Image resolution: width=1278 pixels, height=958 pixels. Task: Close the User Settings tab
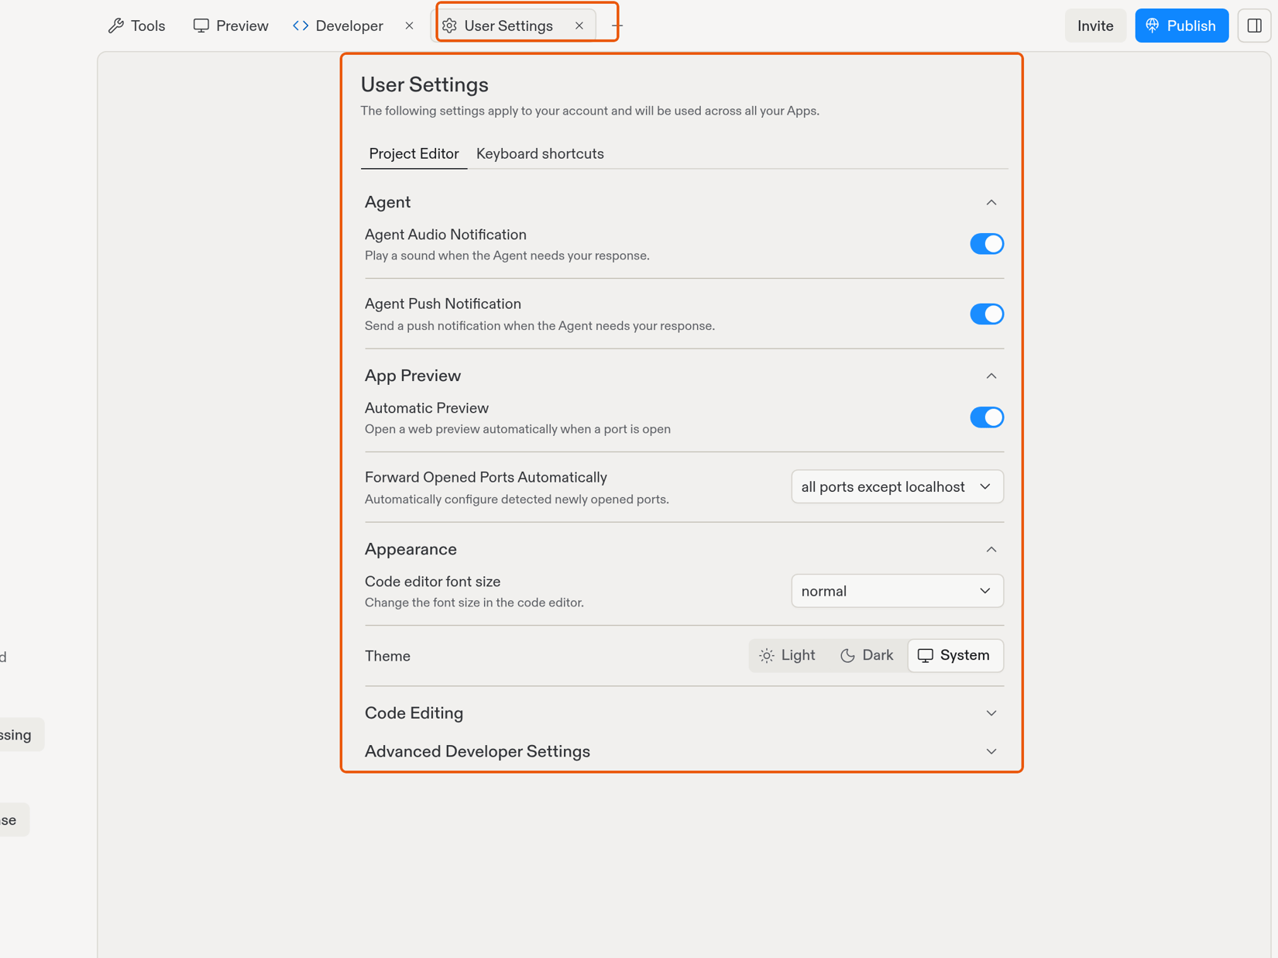(x=579, y=26)
